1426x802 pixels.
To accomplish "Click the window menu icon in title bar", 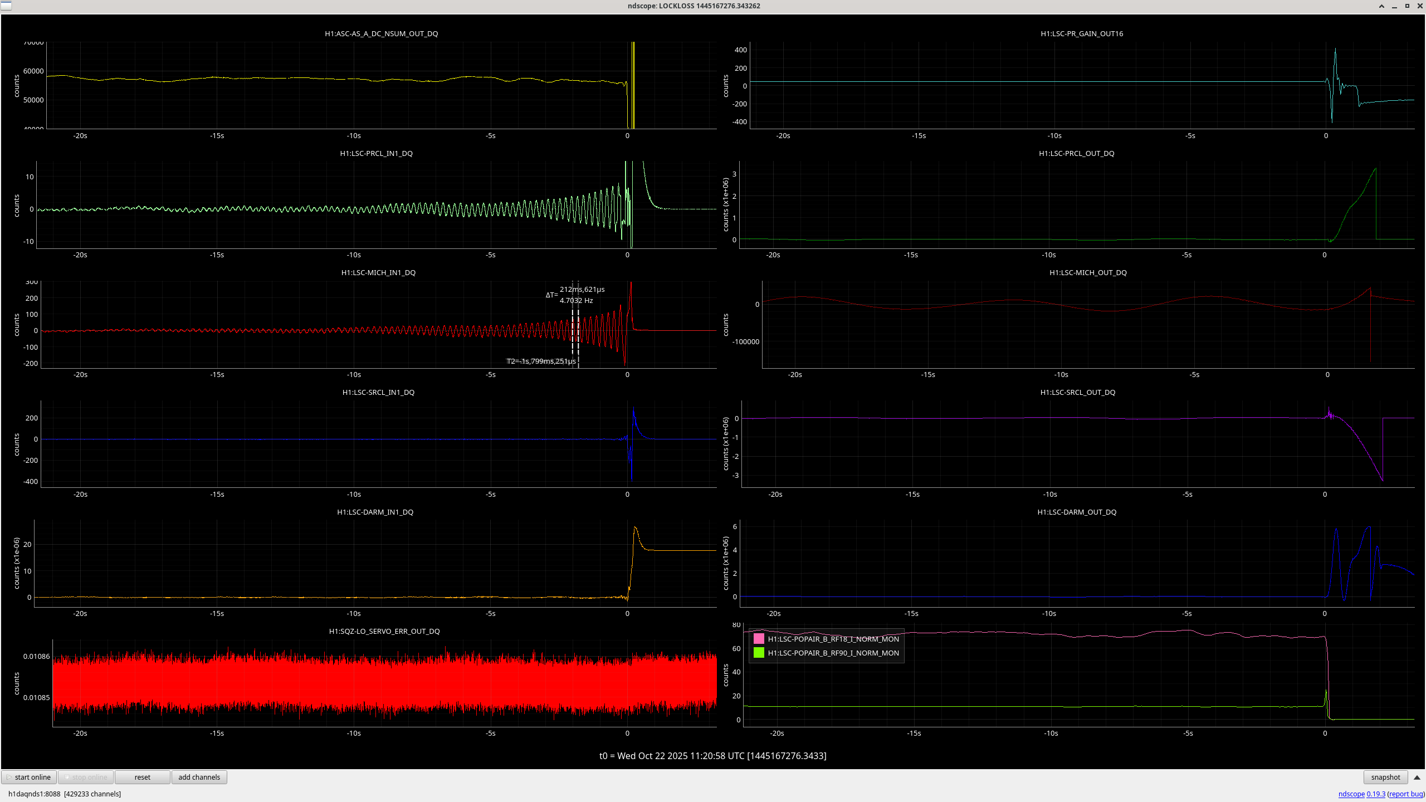I will coord(6,6).
